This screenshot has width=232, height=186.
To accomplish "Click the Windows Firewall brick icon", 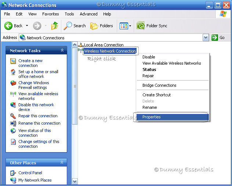I will tap(13, 83).
